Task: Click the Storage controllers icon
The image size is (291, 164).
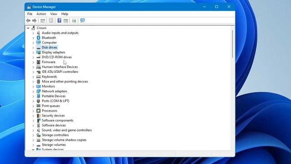Action: click(x=38, y=135)
